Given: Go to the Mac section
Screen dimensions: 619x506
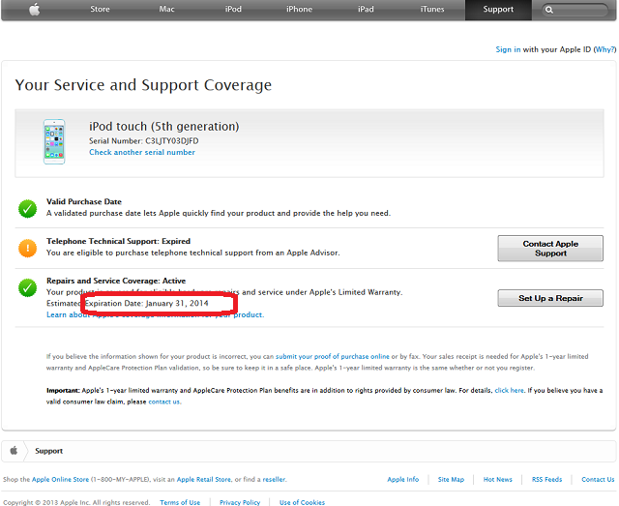Looking at the screenshot, I should coord(166,9).
